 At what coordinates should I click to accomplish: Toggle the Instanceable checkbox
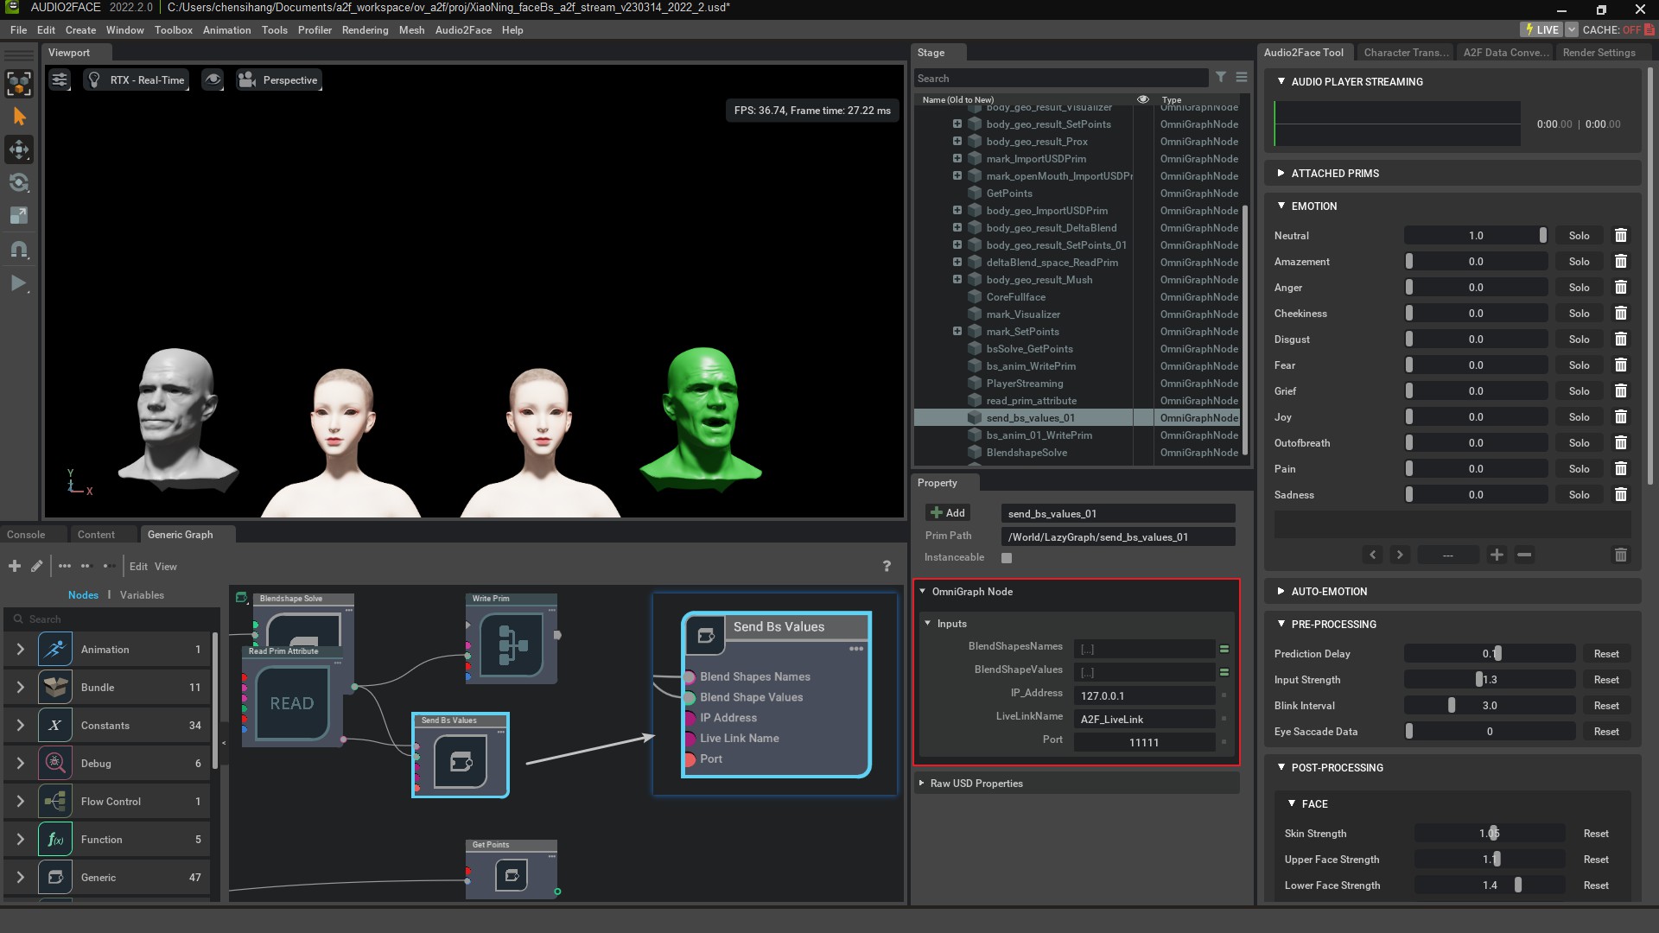1007,558
